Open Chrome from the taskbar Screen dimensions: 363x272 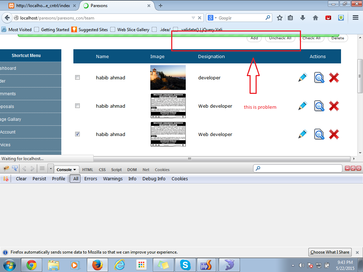pyautogui.click(x=32, y=265)
